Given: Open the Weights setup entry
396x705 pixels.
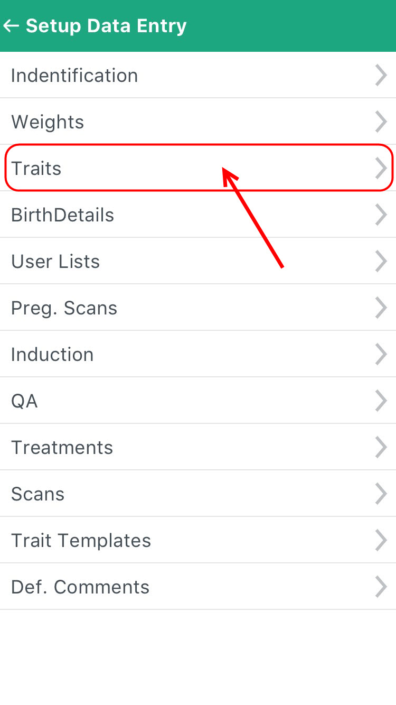Looking at the screenshot, I should point(198,122).
